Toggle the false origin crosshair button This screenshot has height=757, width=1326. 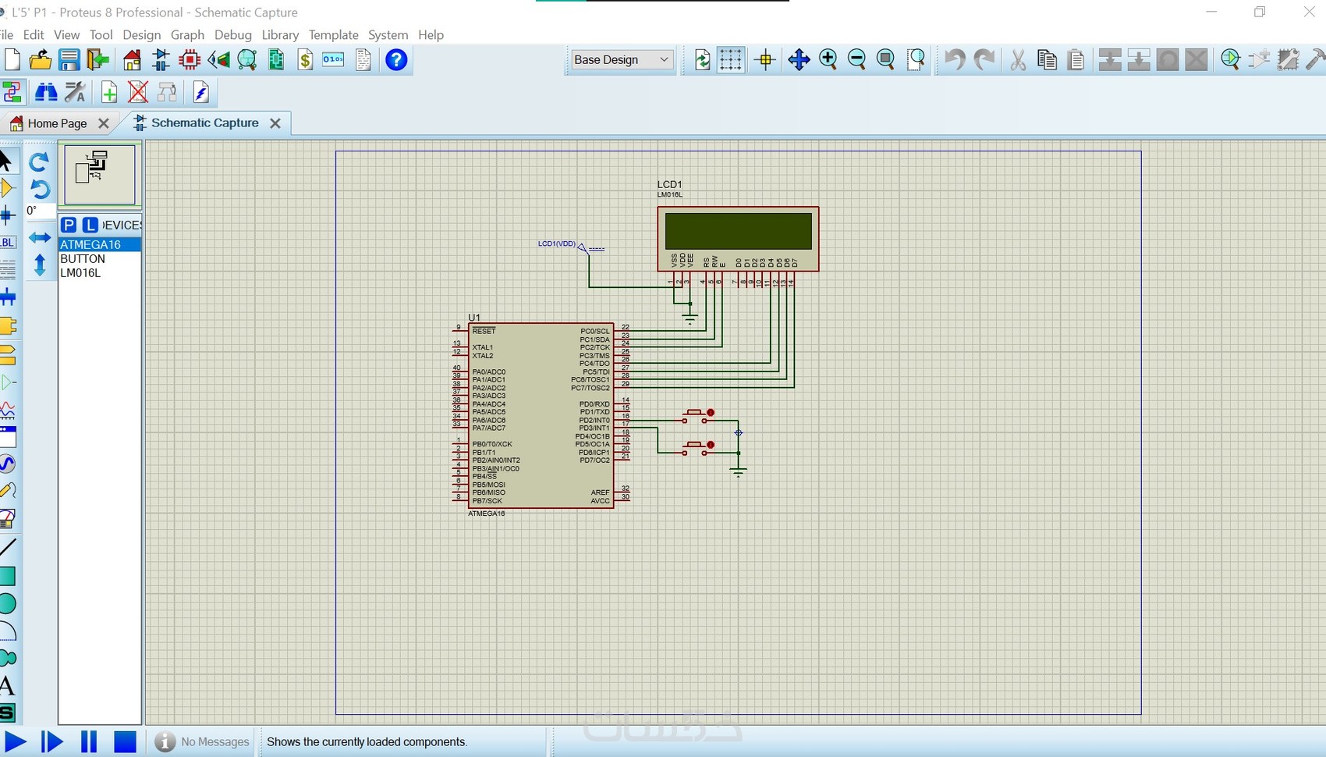point(765,60)
